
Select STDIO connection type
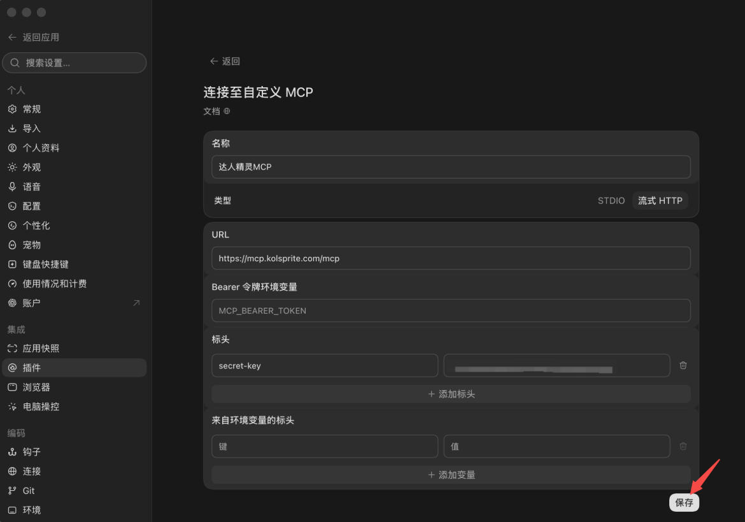click(x=611, y=201)
